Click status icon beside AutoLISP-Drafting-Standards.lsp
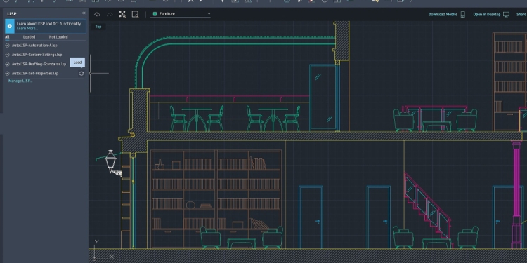 pyautogui.click(x=8, y=64)
